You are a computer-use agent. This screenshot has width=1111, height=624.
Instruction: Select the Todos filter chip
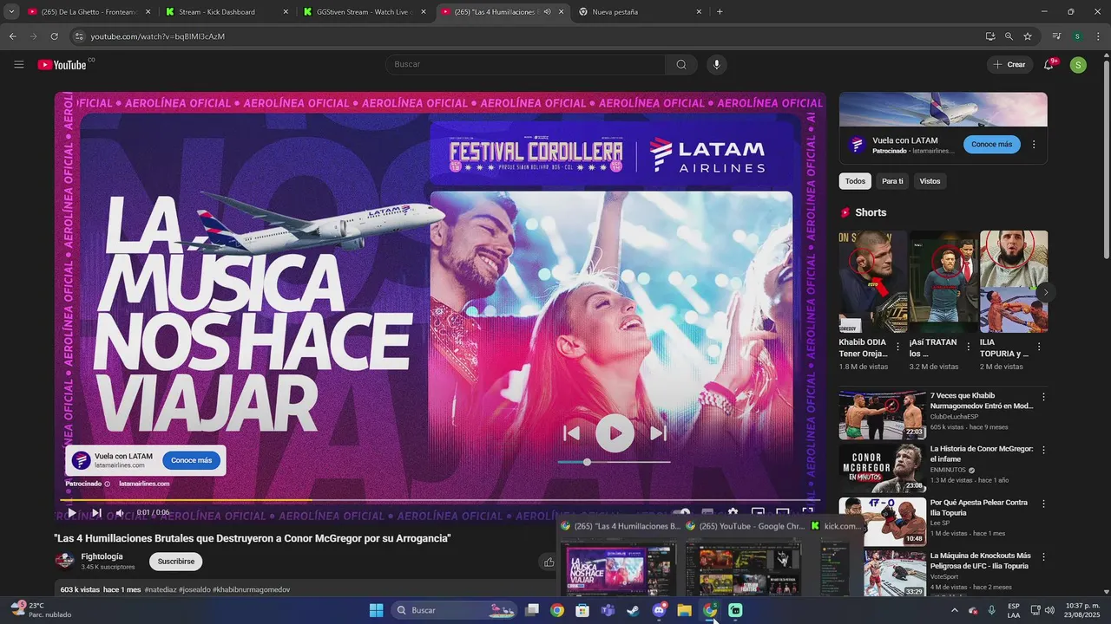855,181
